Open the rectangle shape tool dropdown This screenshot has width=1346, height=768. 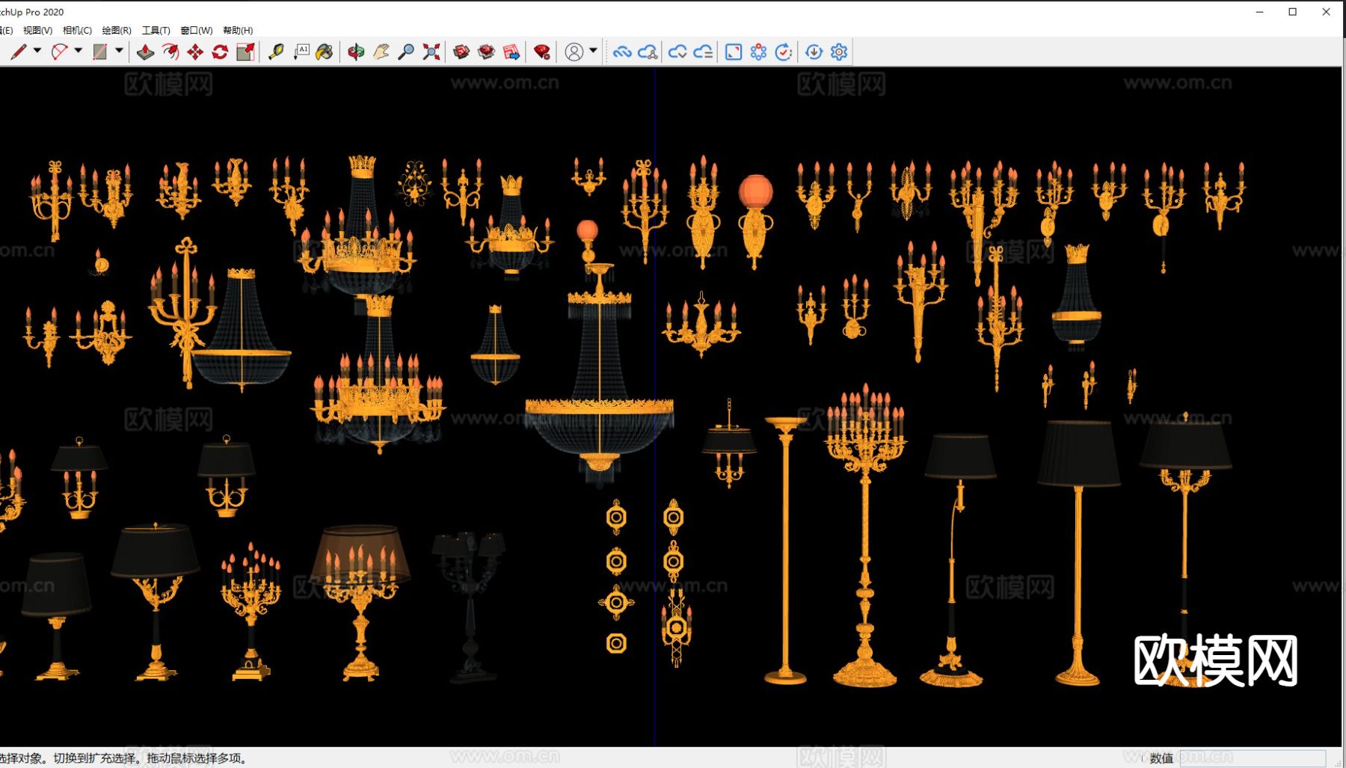[119, 51]
